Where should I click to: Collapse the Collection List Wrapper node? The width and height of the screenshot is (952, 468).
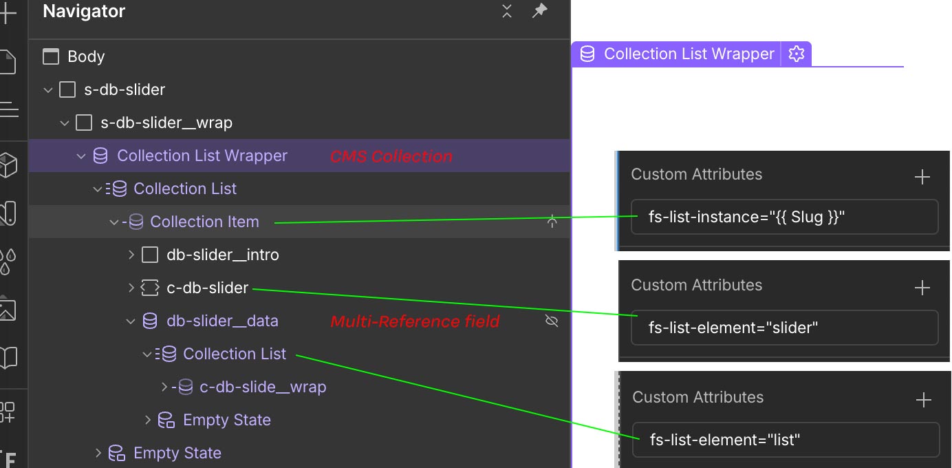[80, 156]
